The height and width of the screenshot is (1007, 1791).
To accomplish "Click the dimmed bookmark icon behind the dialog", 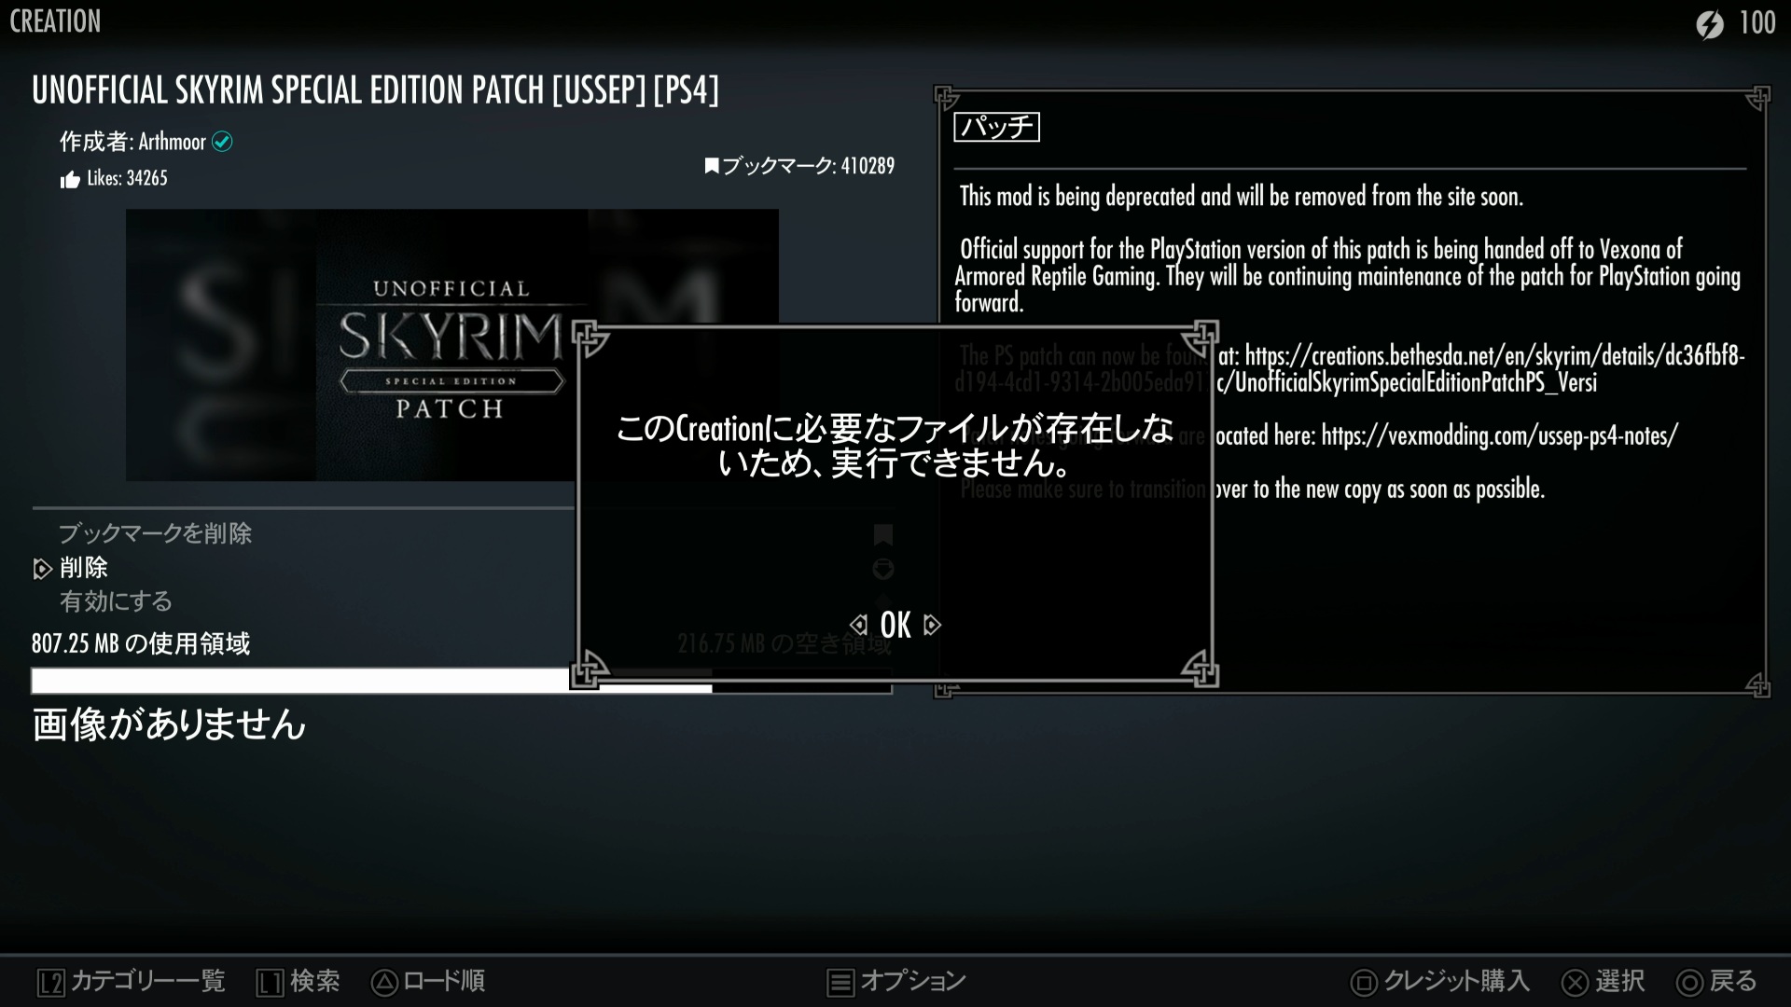I will [882, 534].
